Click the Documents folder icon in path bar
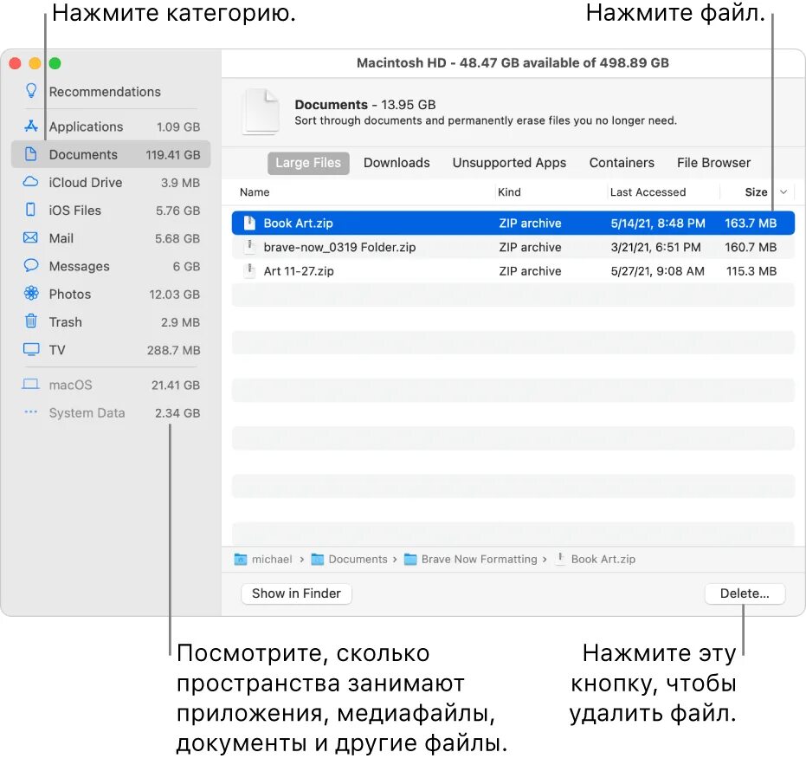Viewport: 806px width, 765px height. (x=318, y=559)
